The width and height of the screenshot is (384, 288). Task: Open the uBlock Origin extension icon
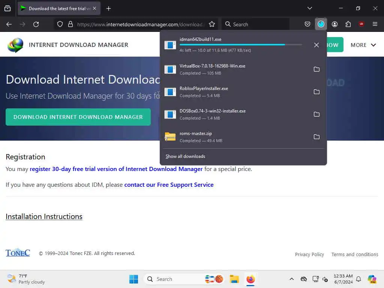[x=361, y=24]
